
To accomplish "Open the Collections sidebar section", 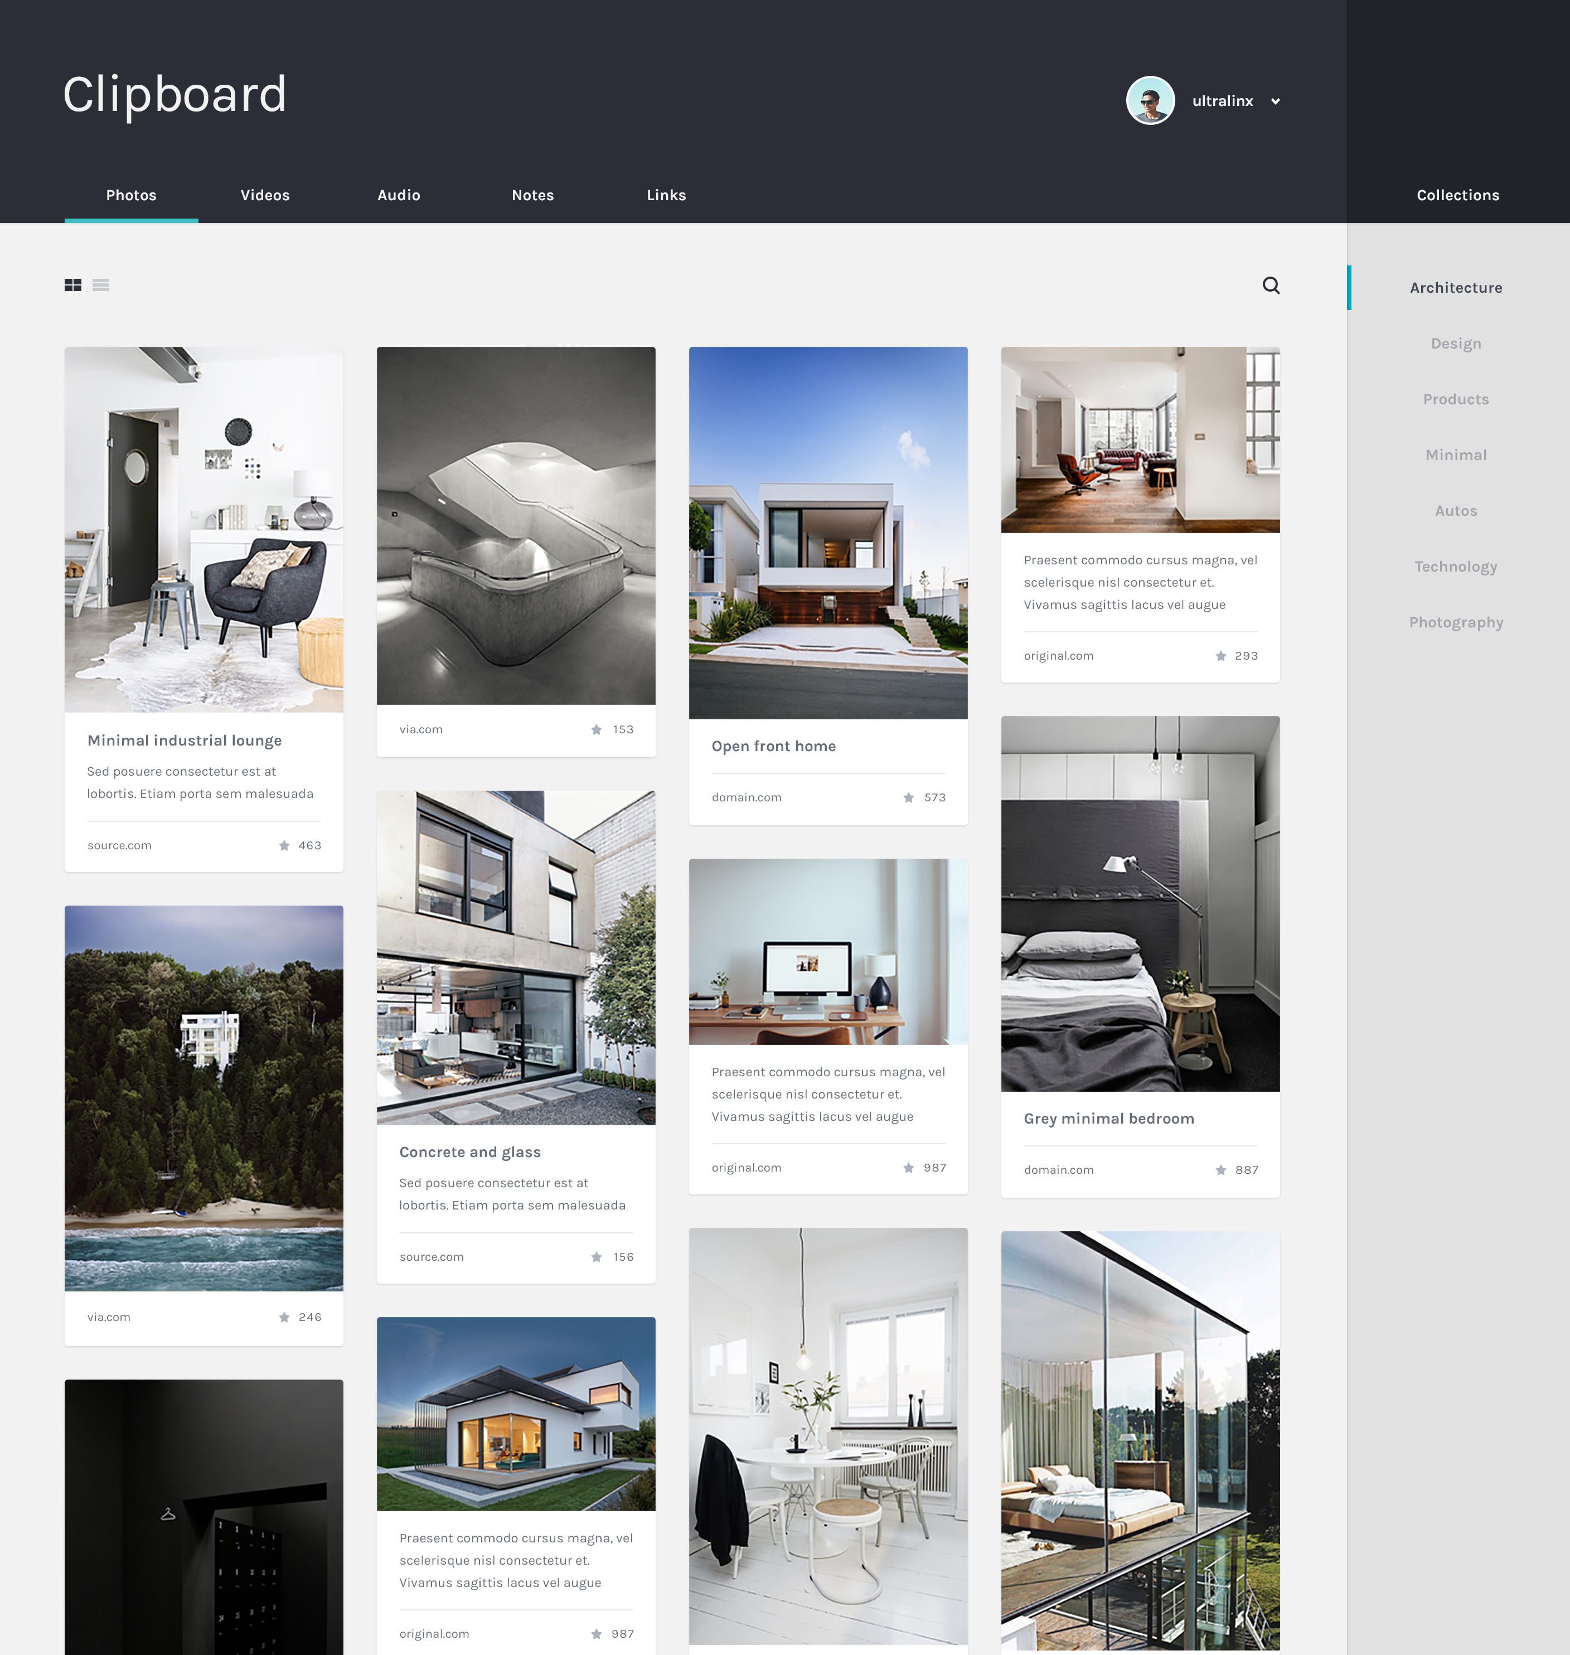I will 1455,193.
